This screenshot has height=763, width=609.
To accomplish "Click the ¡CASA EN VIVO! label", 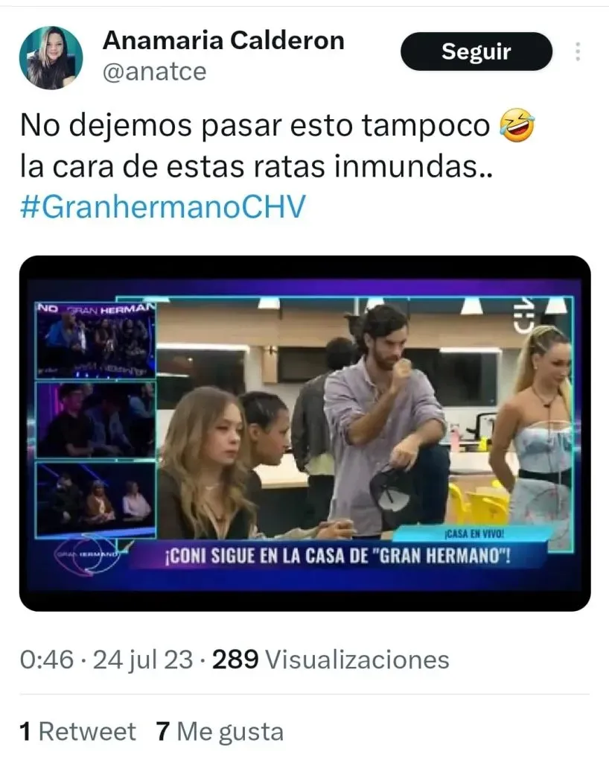I will pyautogui.click(x=474, y=534).
